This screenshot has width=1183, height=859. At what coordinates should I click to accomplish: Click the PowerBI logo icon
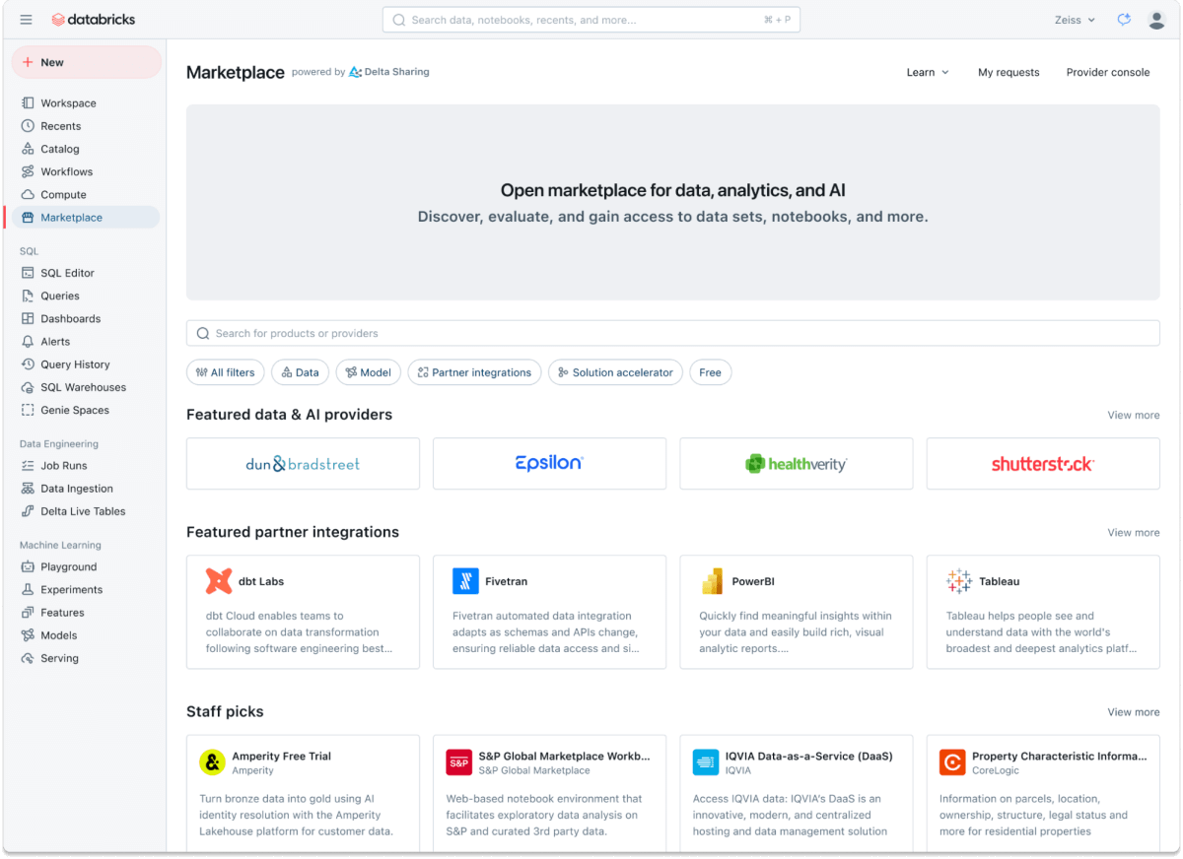712,581
